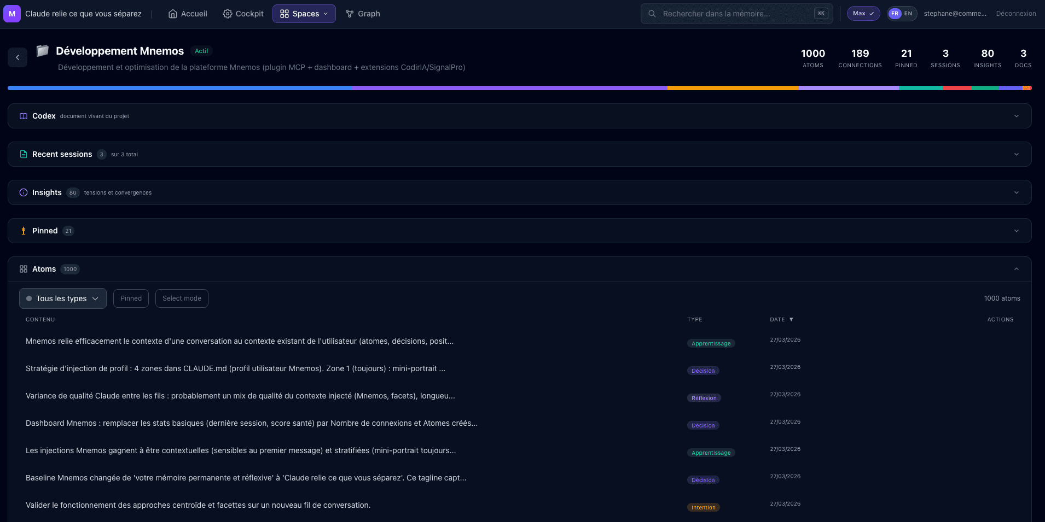Click the purple Mnemos M logo

pos(12,14)
